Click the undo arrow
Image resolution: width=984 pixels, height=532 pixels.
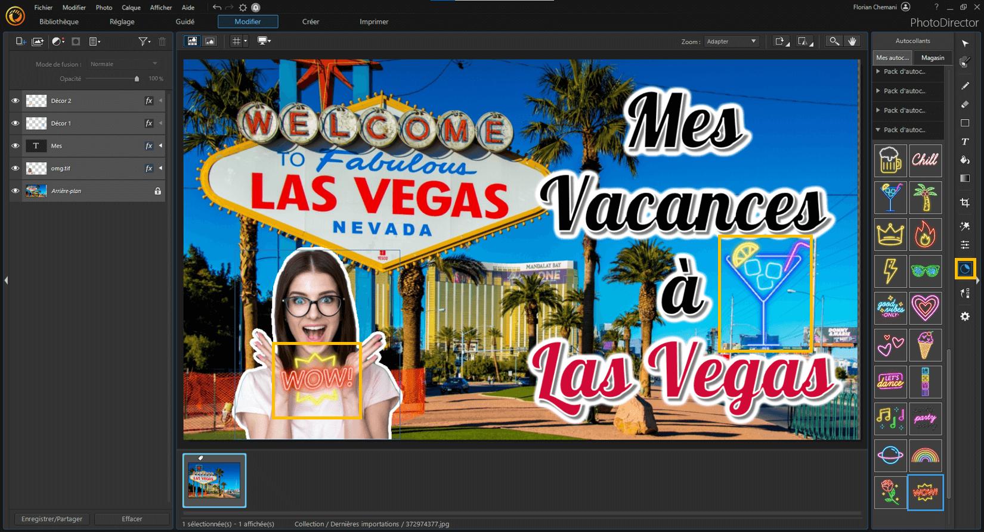216,7
